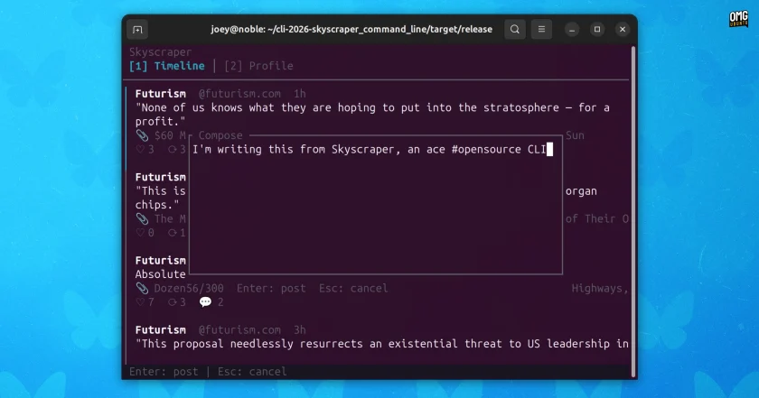Image resolution: width=759 pixels, height=398 pixels.
Task: Click the #opensource hashtag in compose box
Action: point(486,150)
